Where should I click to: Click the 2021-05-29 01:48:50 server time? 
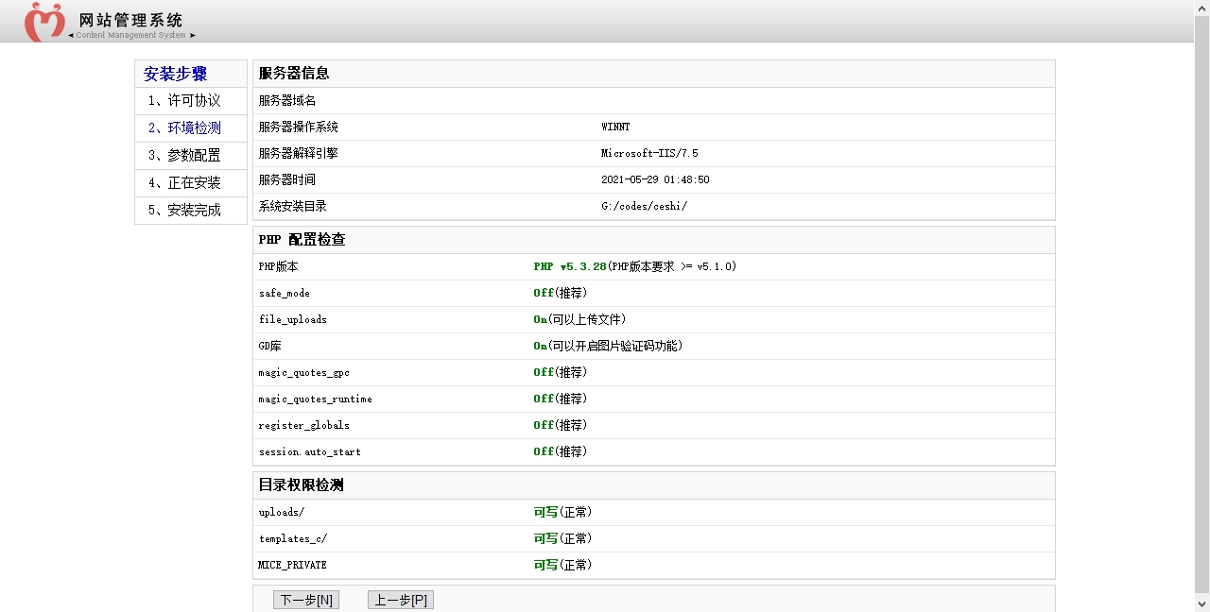655,180
